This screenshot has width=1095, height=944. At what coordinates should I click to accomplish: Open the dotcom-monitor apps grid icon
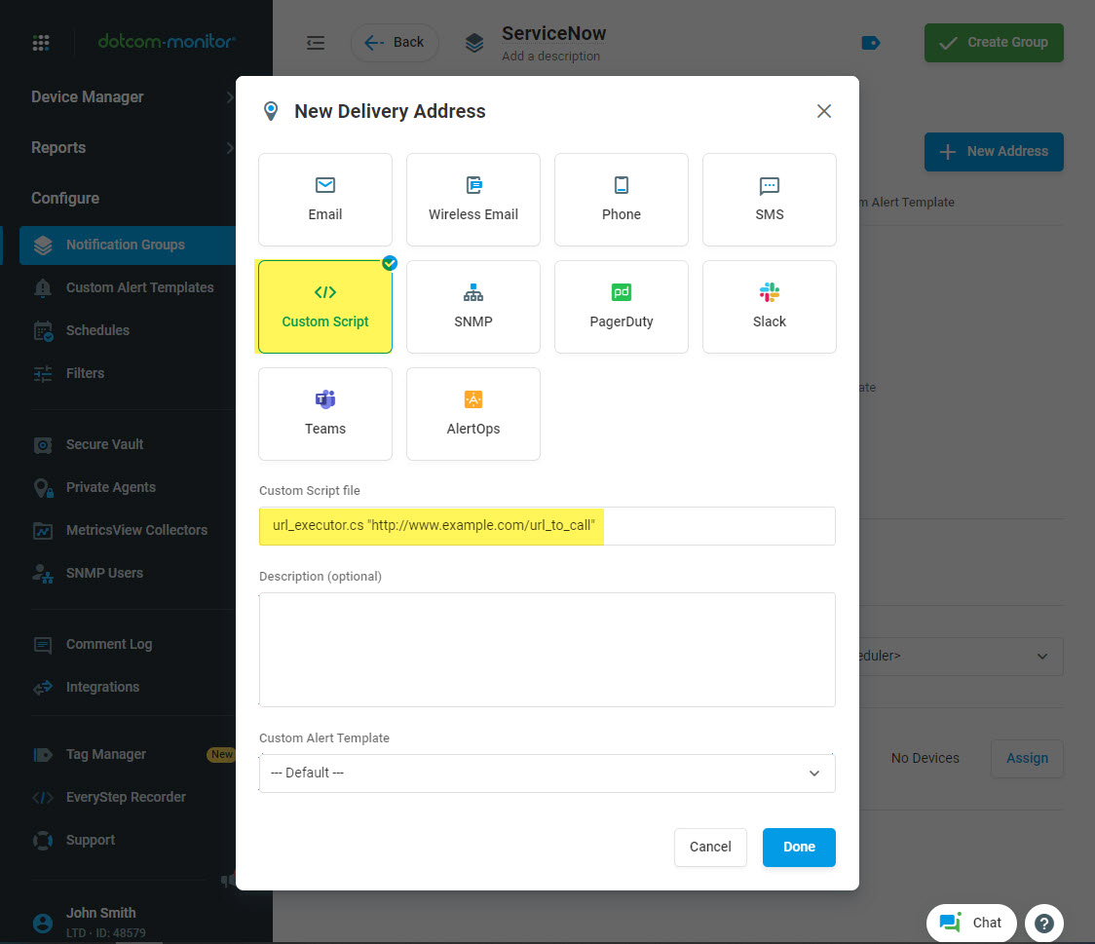(40, 42)
